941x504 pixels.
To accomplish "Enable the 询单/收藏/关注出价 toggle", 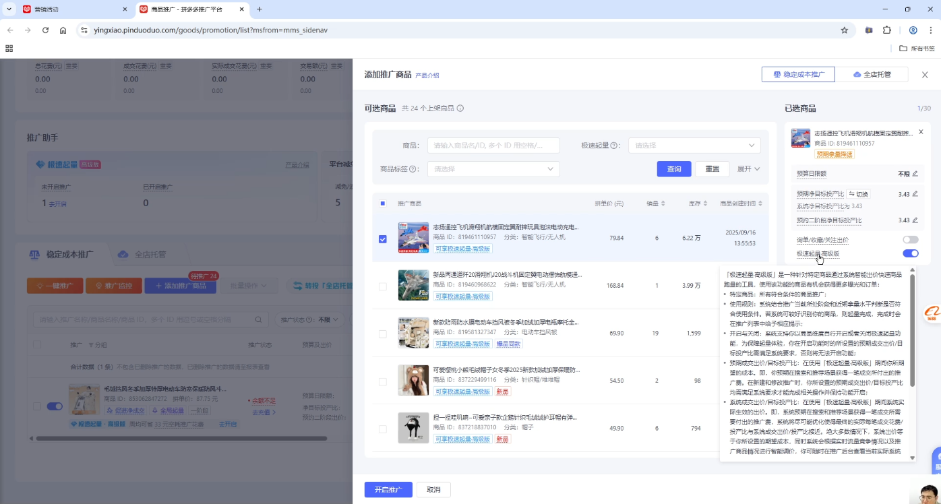I will pos(911,239).
